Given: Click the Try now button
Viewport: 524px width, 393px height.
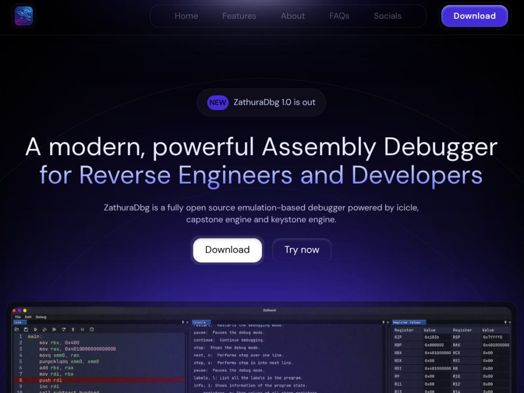Looking at the screenshot, I should point(302,250).
